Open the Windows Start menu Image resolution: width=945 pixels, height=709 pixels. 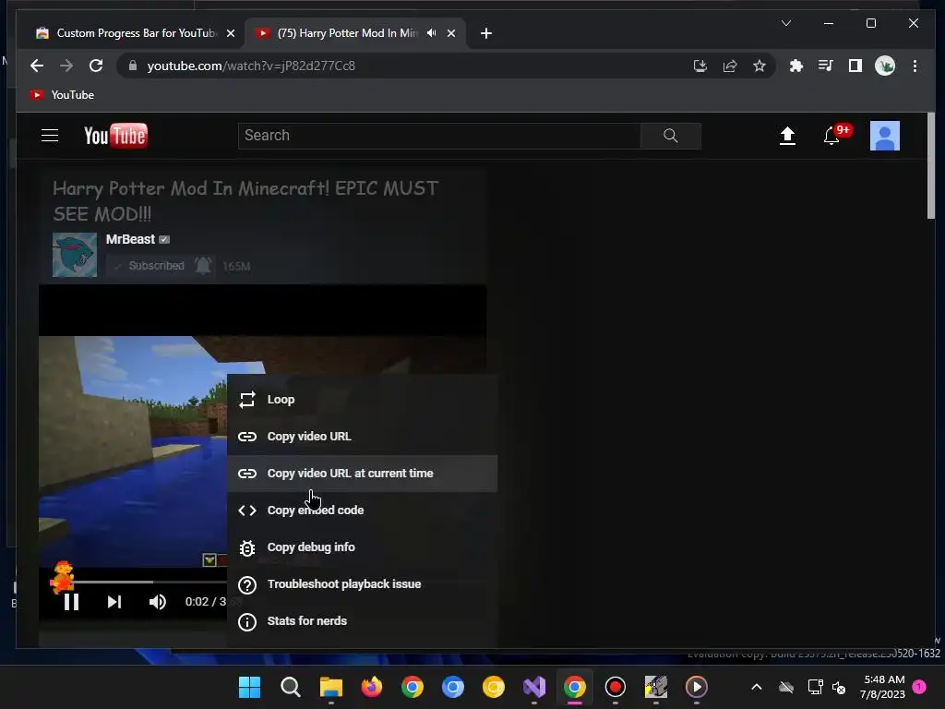[249, 687]
